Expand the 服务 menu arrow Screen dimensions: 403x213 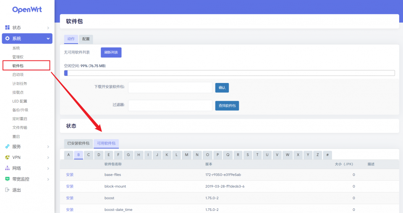click(x=48, y=147)
